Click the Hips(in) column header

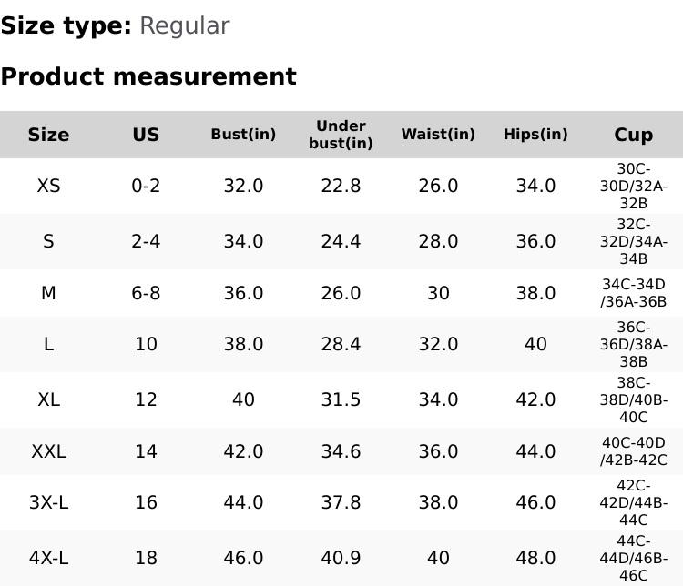[535, 135]
